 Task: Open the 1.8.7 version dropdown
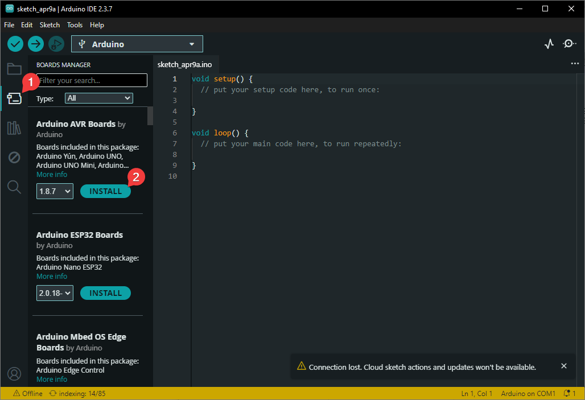55,191
